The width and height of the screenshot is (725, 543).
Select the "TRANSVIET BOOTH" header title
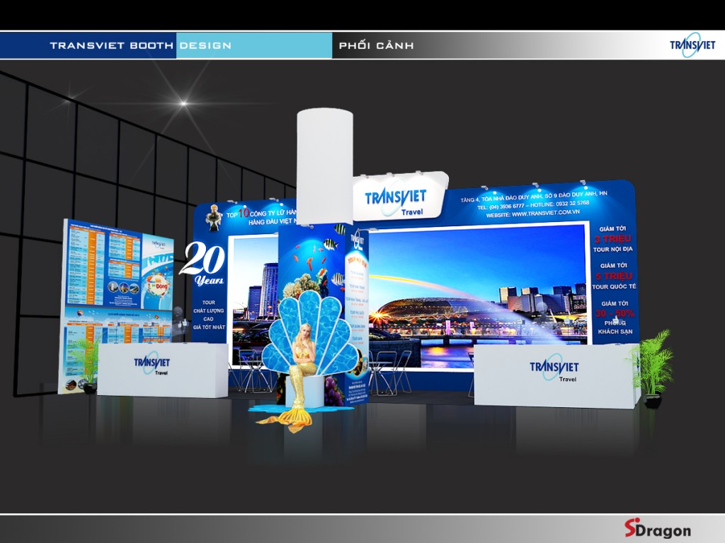(x=111, y=46)
